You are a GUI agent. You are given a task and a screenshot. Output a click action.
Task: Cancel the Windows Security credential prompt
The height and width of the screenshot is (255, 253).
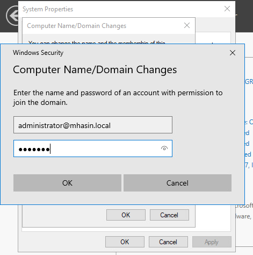coord(177,183)
